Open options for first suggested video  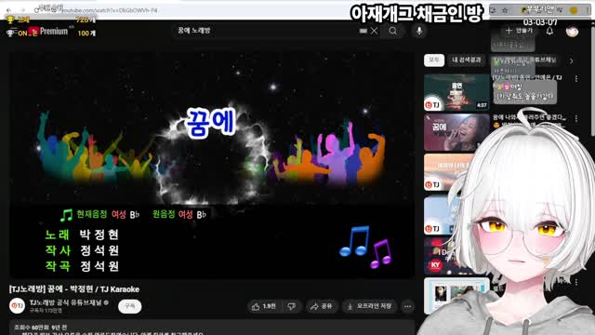coord(576,78)
